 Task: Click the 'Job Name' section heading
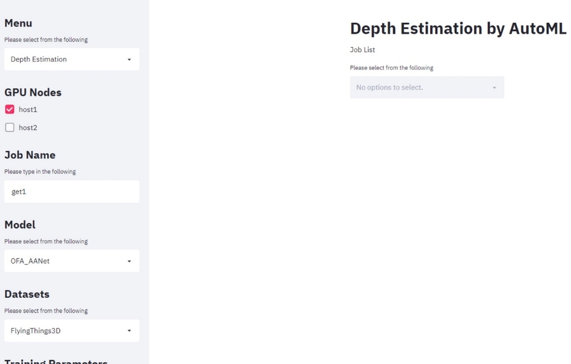coord(30,155)
